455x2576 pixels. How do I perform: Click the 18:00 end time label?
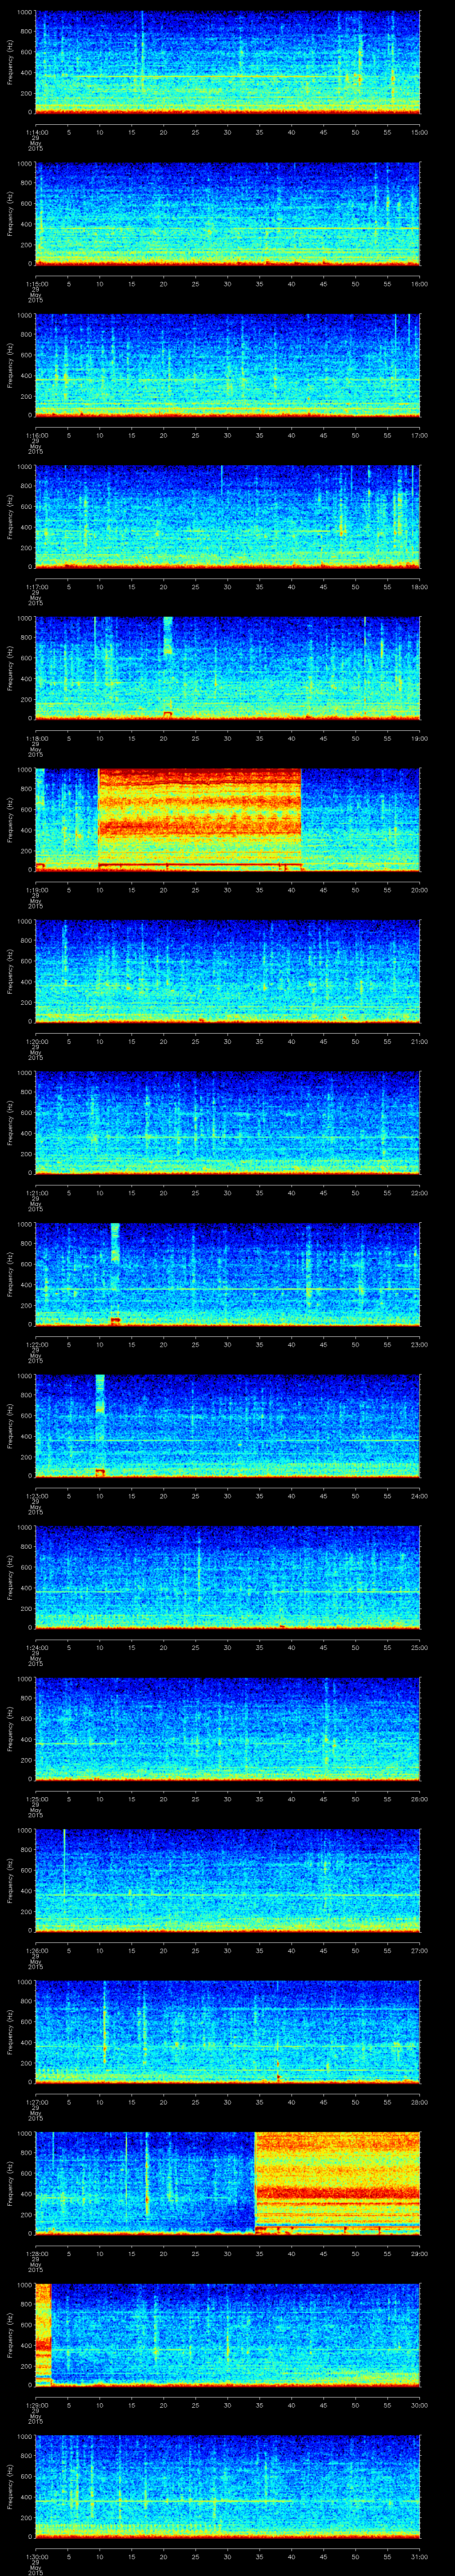[x=420, y=587]
